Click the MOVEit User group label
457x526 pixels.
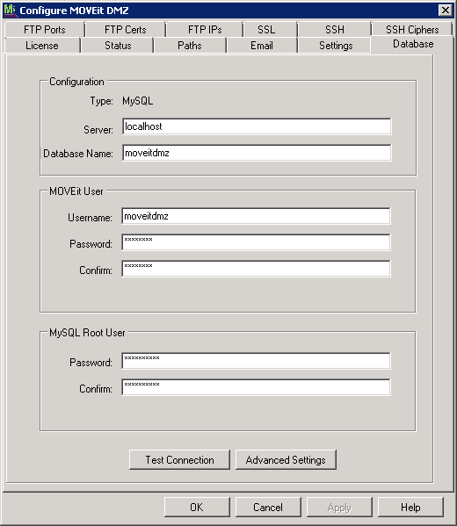(x=76, y=191)
